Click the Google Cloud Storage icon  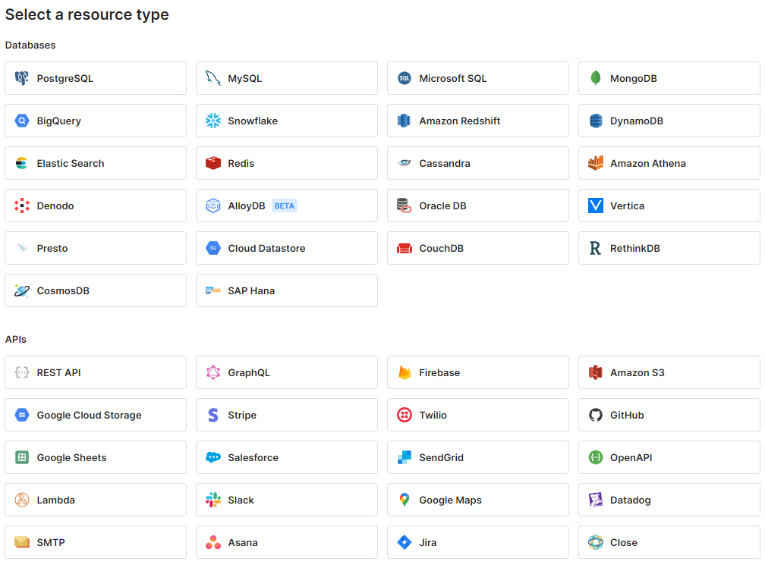[x=21, y=414]
